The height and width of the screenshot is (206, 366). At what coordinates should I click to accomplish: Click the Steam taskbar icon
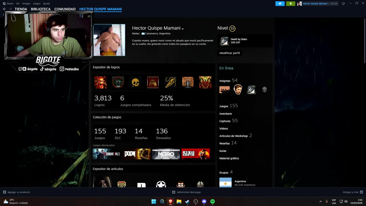[187, 201]
